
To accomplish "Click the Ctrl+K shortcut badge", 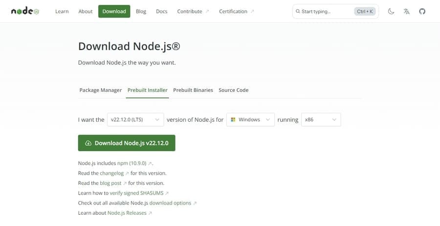I will tap(365, 11).
